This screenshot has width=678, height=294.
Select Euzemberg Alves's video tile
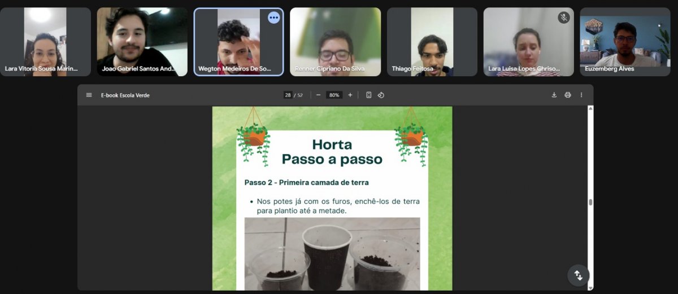pos(625,41)
